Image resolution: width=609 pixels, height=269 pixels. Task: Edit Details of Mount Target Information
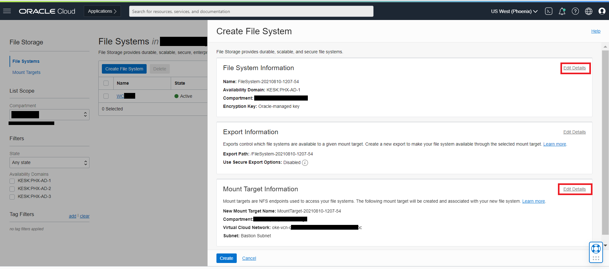pyautogui.click(x=574, y=189)
